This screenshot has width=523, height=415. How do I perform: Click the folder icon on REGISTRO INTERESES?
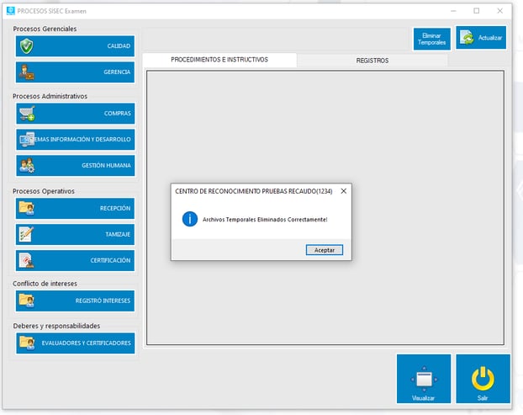26,301
